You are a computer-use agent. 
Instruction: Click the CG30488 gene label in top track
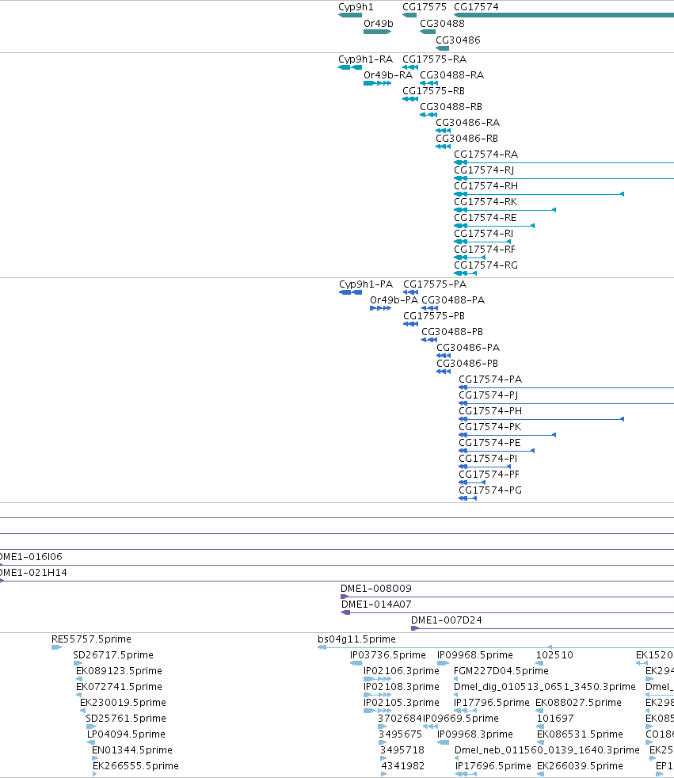click(442, 23)
